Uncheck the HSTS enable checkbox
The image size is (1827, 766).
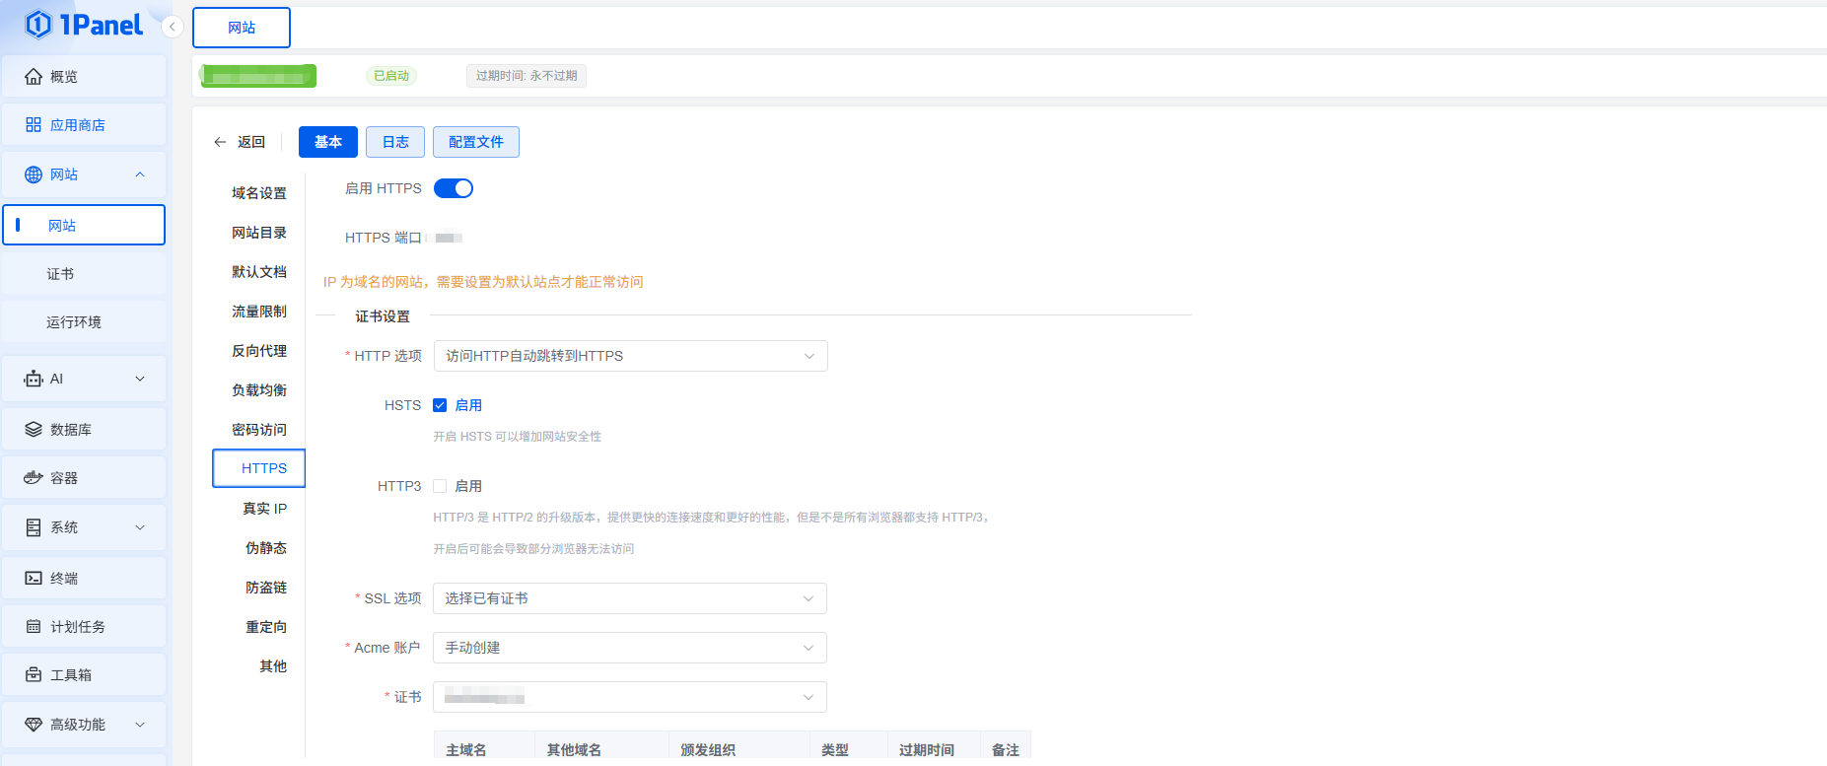click(440, 405)
